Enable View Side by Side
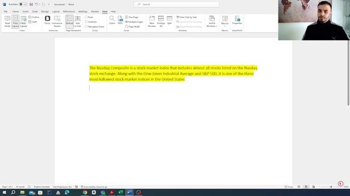The image size is (350, 196). coord(186,17)
